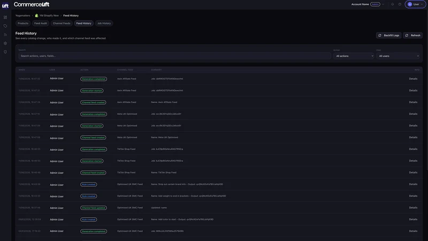Click summary 'Updated: name'
This screenshot has height=241, width=428.
point(159,208)
